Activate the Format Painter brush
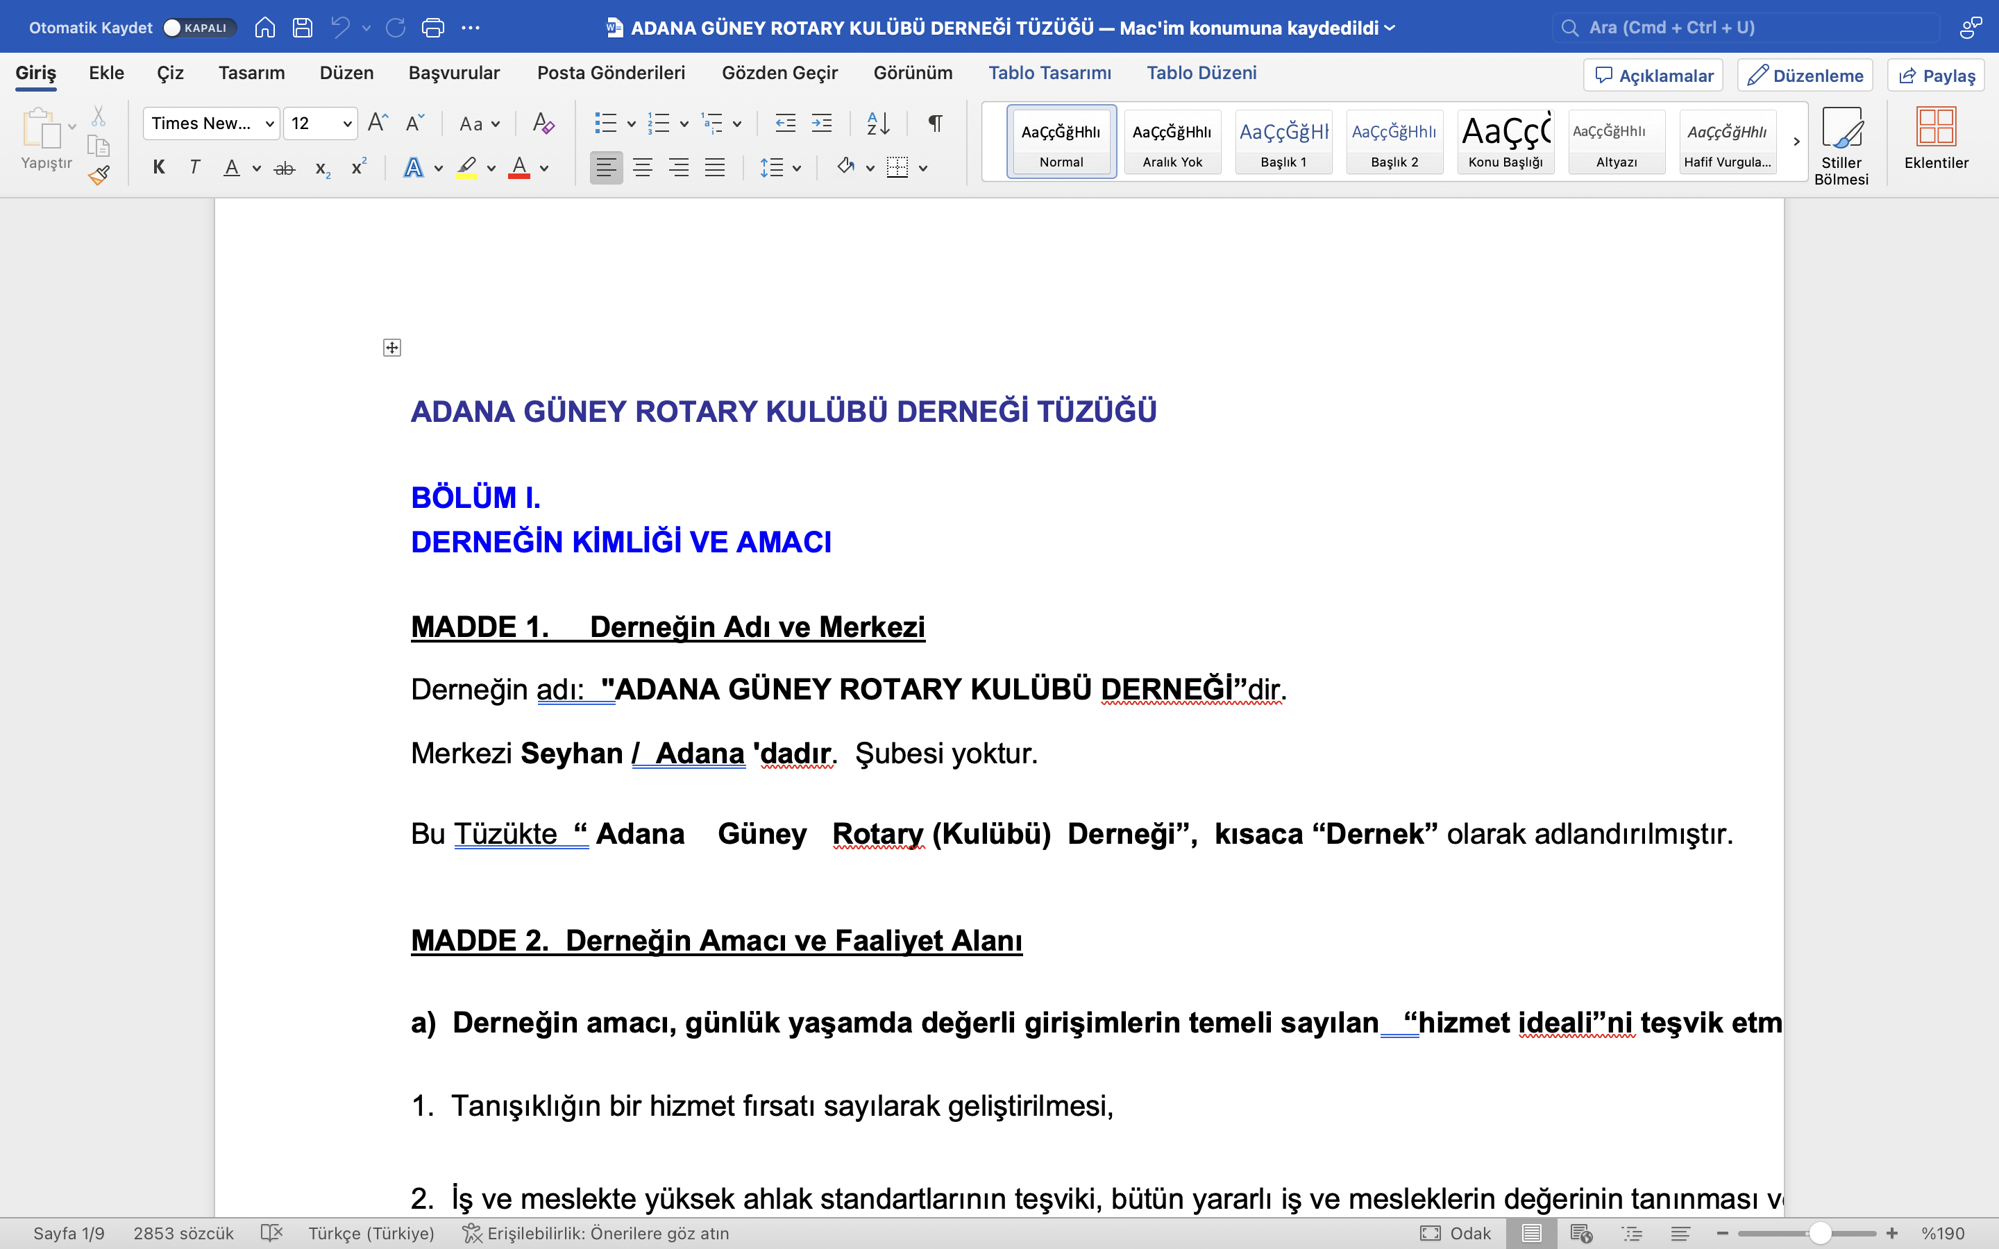This screenshot has width=1999, height=1249. 99,174
